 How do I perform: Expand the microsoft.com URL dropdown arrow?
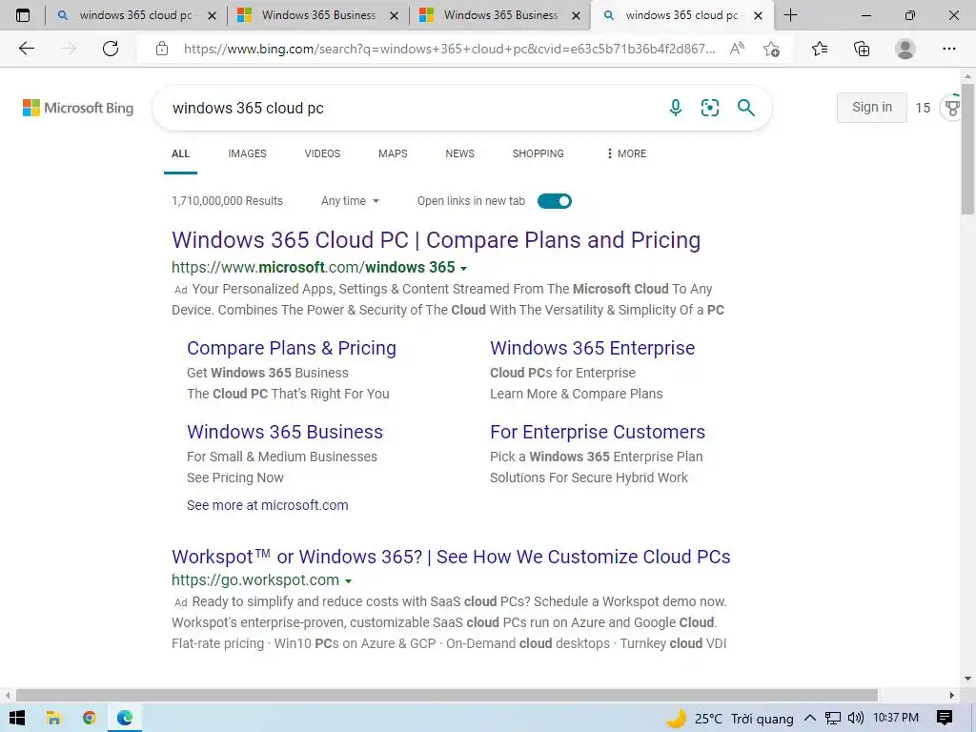point(463,268)
